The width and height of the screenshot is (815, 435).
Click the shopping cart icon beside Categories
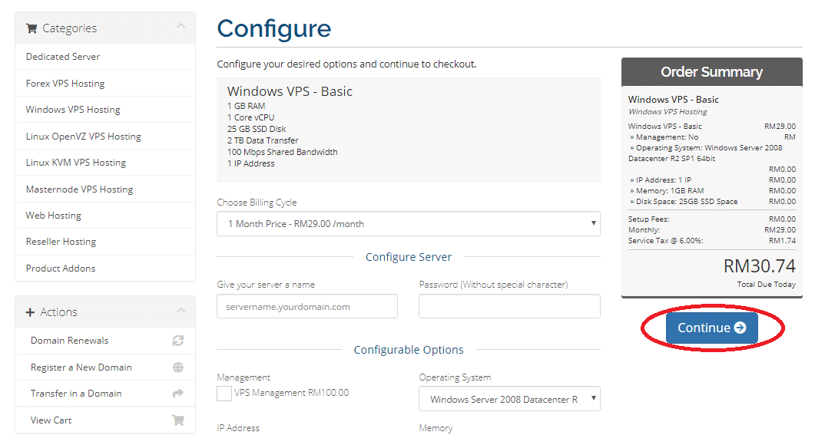point(31,28)
